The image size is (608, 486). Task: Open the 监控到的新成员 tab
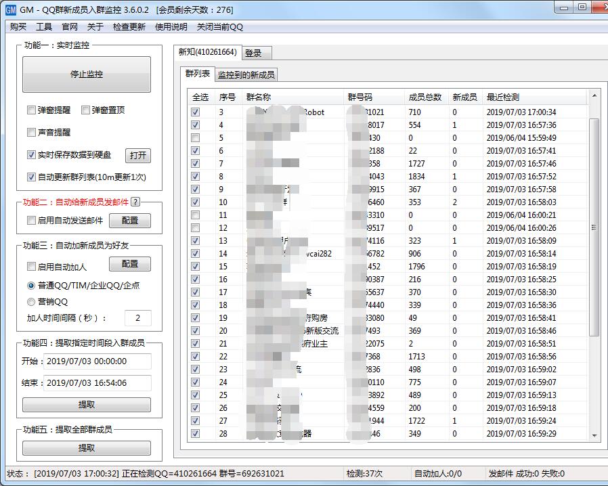pyautogui.click(x=246, y=75)
